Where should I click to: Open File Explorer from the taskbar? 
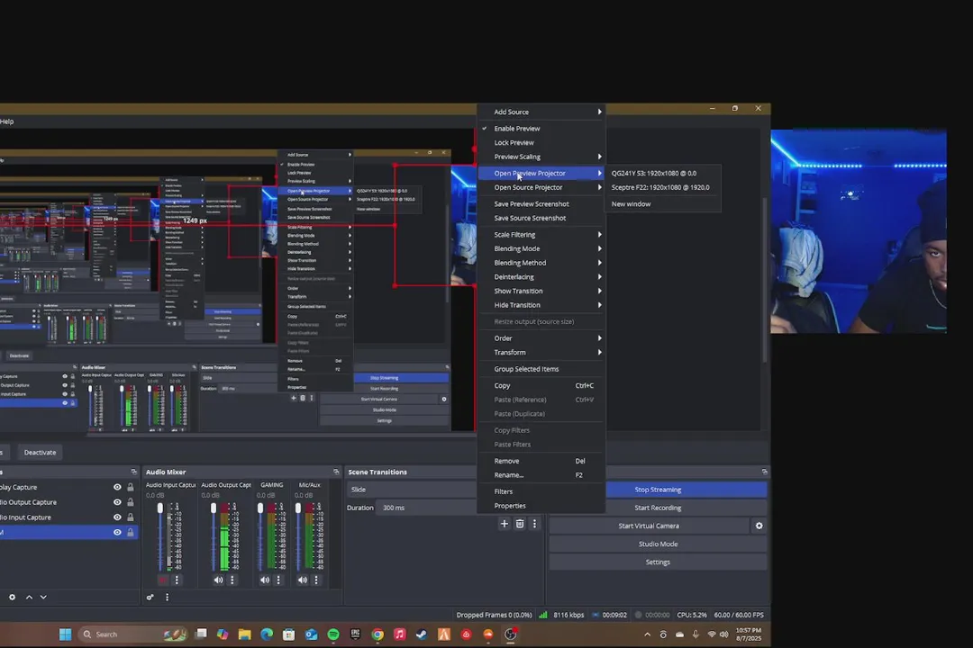tap(244, 634)
